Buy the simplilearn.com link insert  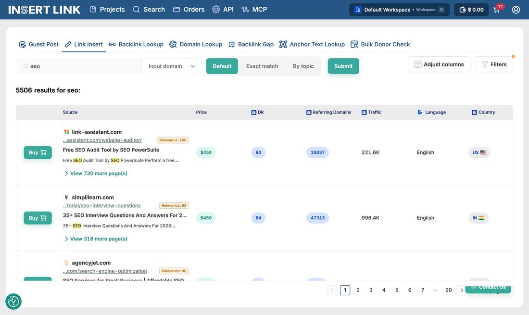point(38,218)
